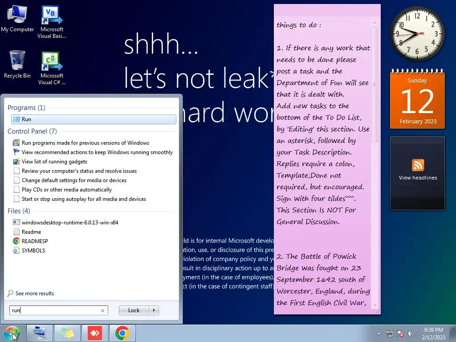
Task: Click the sticky note scroll down arrow
Action: [375, 305]
